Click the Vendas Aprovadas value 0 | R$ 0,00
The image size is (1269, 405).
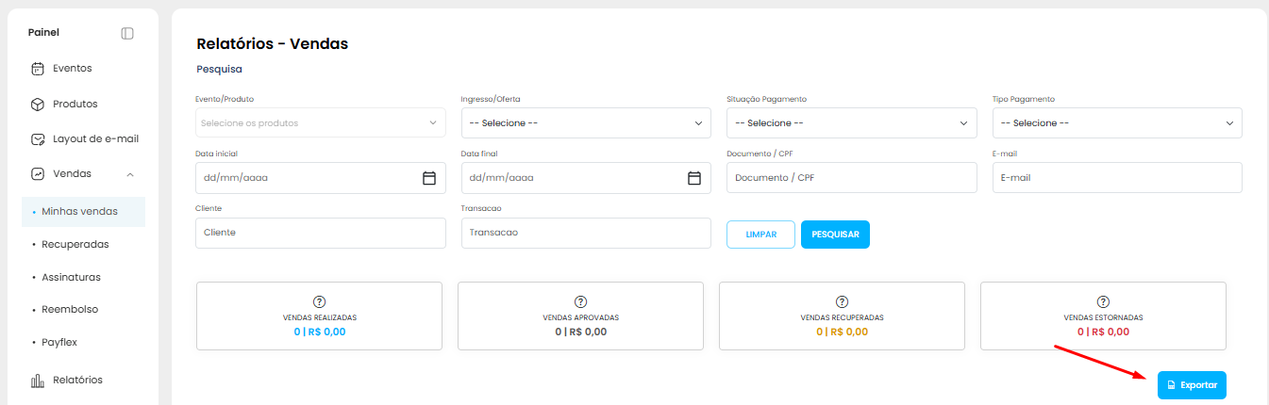580,332
